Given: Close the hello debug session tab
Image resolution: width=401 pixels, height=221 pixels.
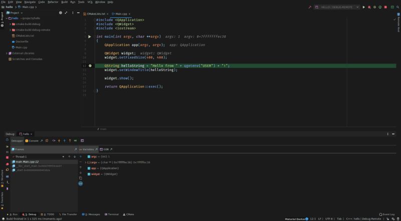Looking at the screenshot, I should point(31,134).
